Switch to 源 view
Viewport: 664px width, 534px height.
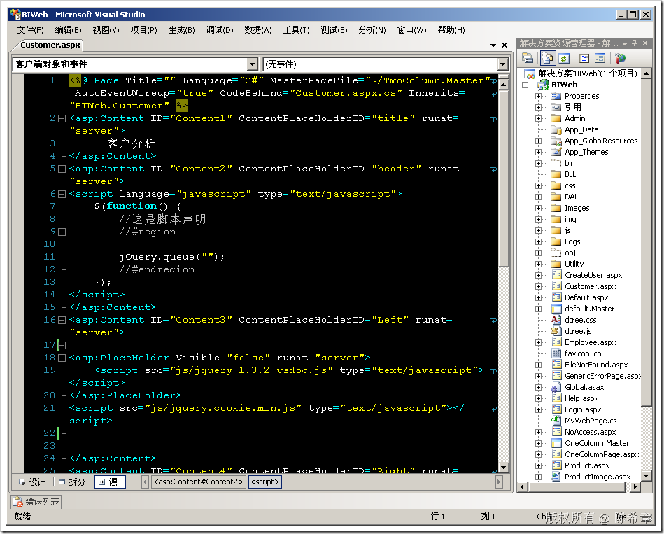[x=110, y=482]
